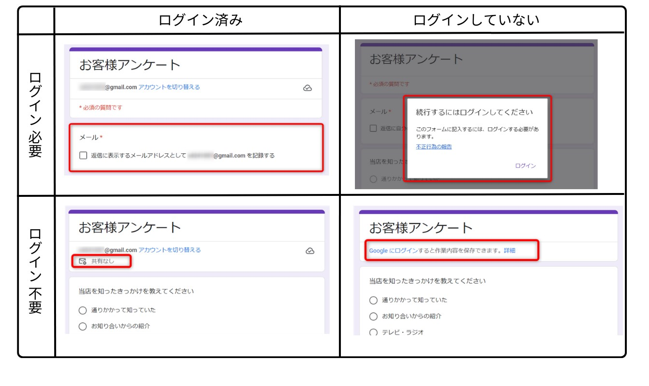Click the Google にログイン link
Image resolution: width=649 pixels, height=386 pixels.
[x=391, y=251]
